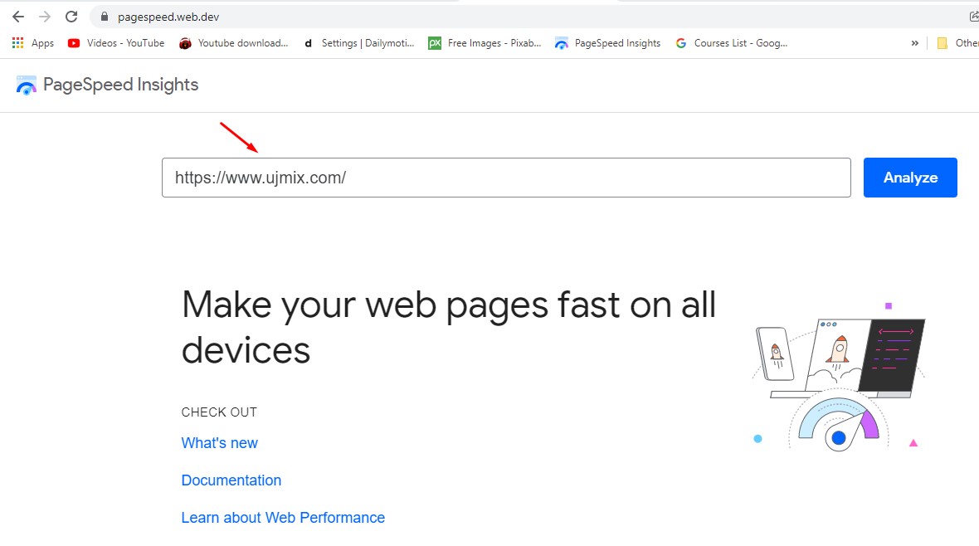Click the blue Analyze button
This screenshot has height=546, width=979.
pos(910,178)
